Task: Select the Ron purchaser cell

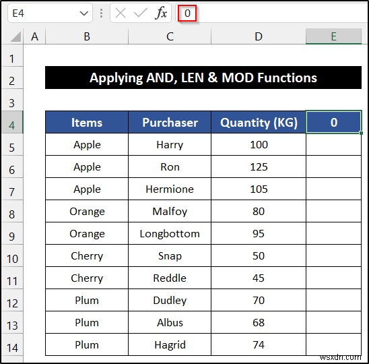Action: pyautogui.click(x=170, y=166)
